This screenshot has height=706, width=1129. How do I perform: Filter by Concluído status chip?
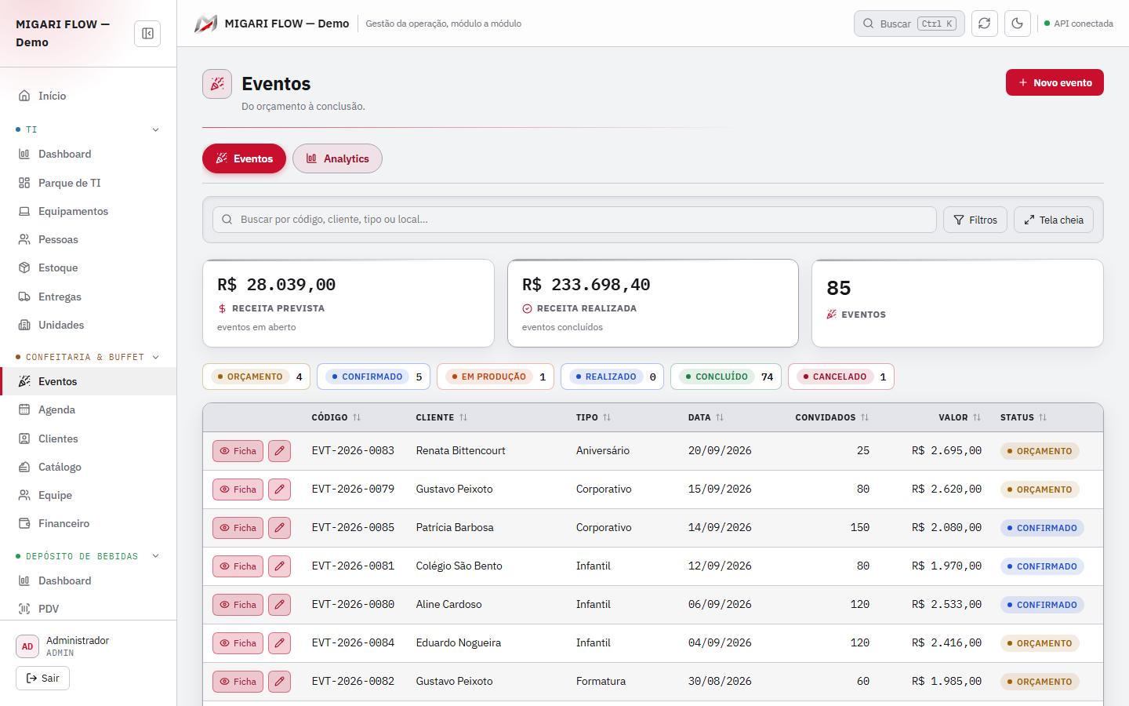[x=726, y=377]
